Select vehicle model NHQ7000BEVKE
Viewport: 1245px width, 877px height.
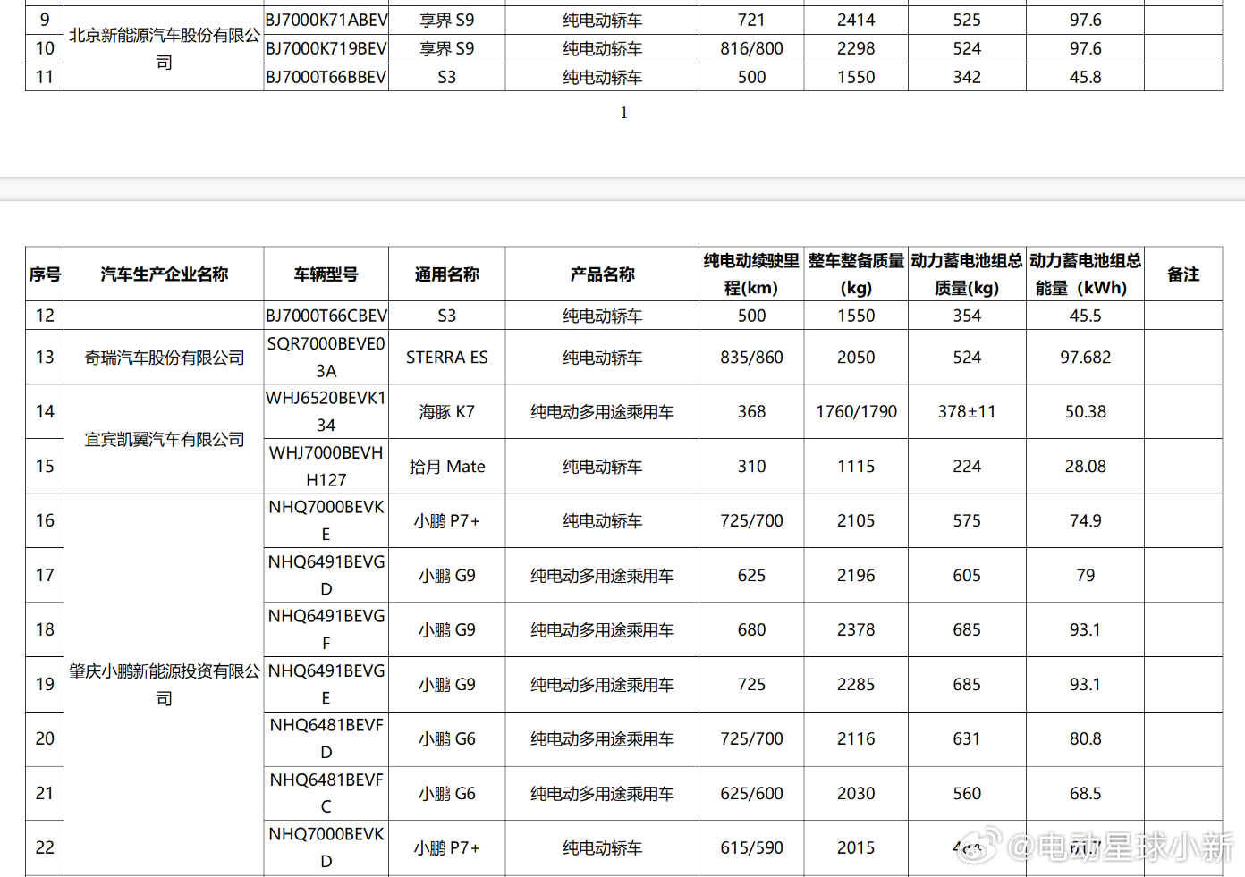pos(326,520)
